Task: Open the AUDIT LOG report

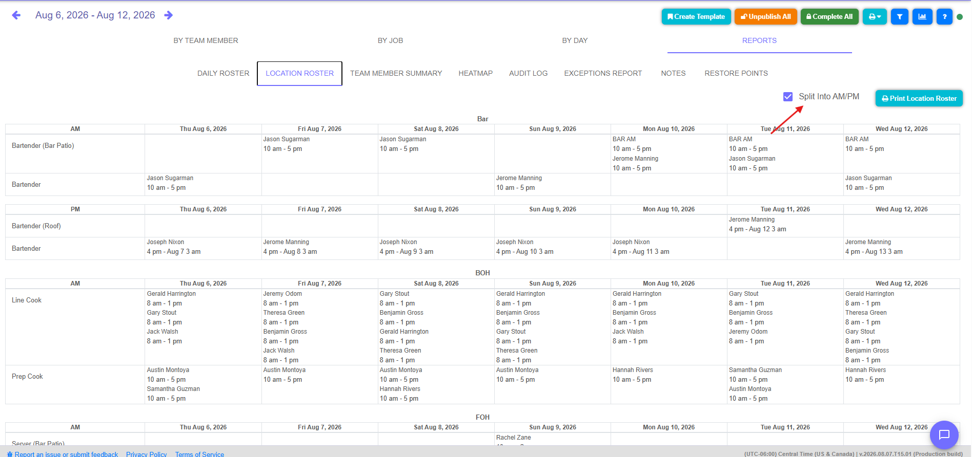Action: tap(529, 73)
